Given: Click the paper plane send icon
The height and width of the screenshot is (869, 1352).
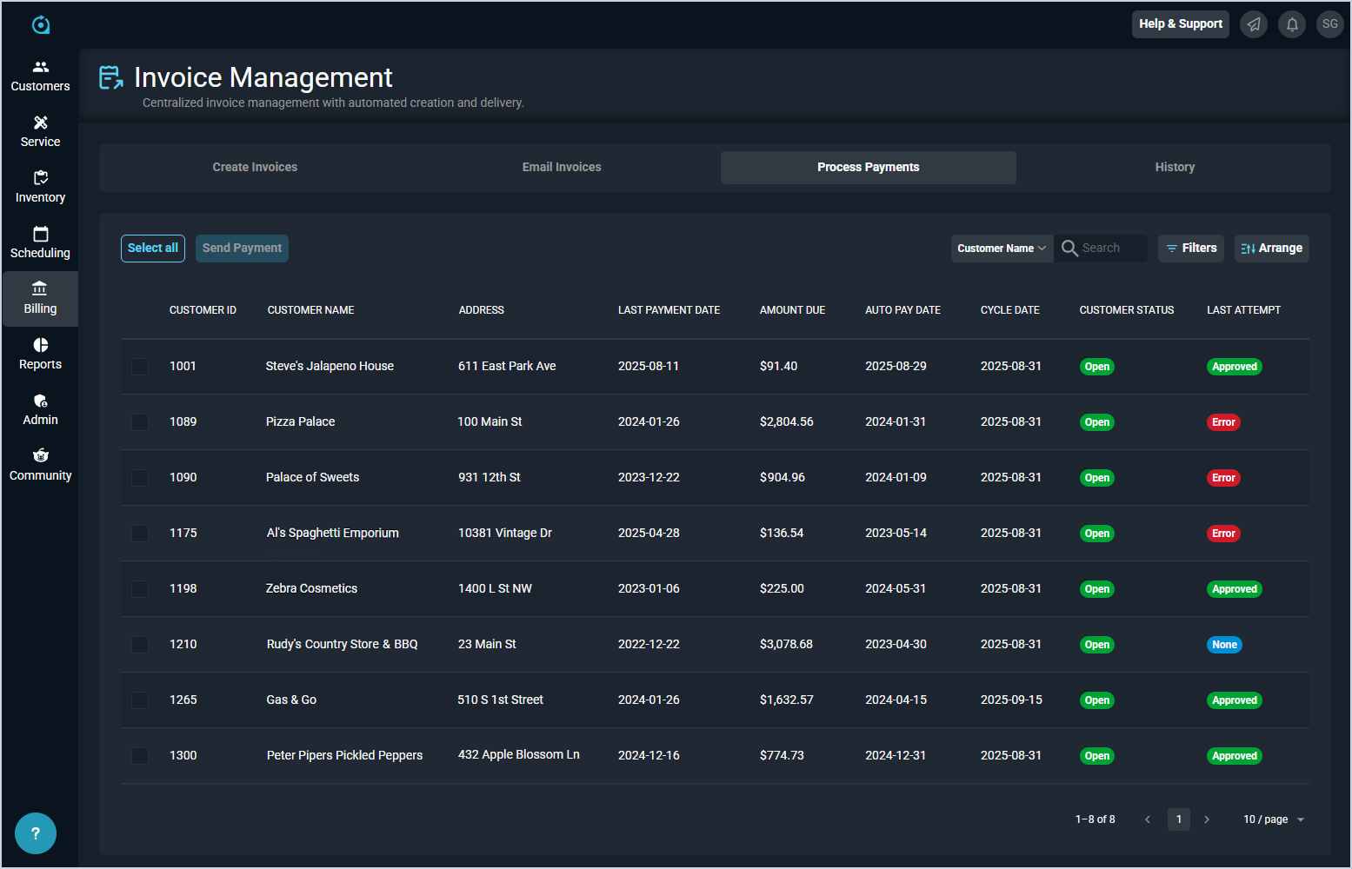Looking at the screenshot, I should (1254, 24).
